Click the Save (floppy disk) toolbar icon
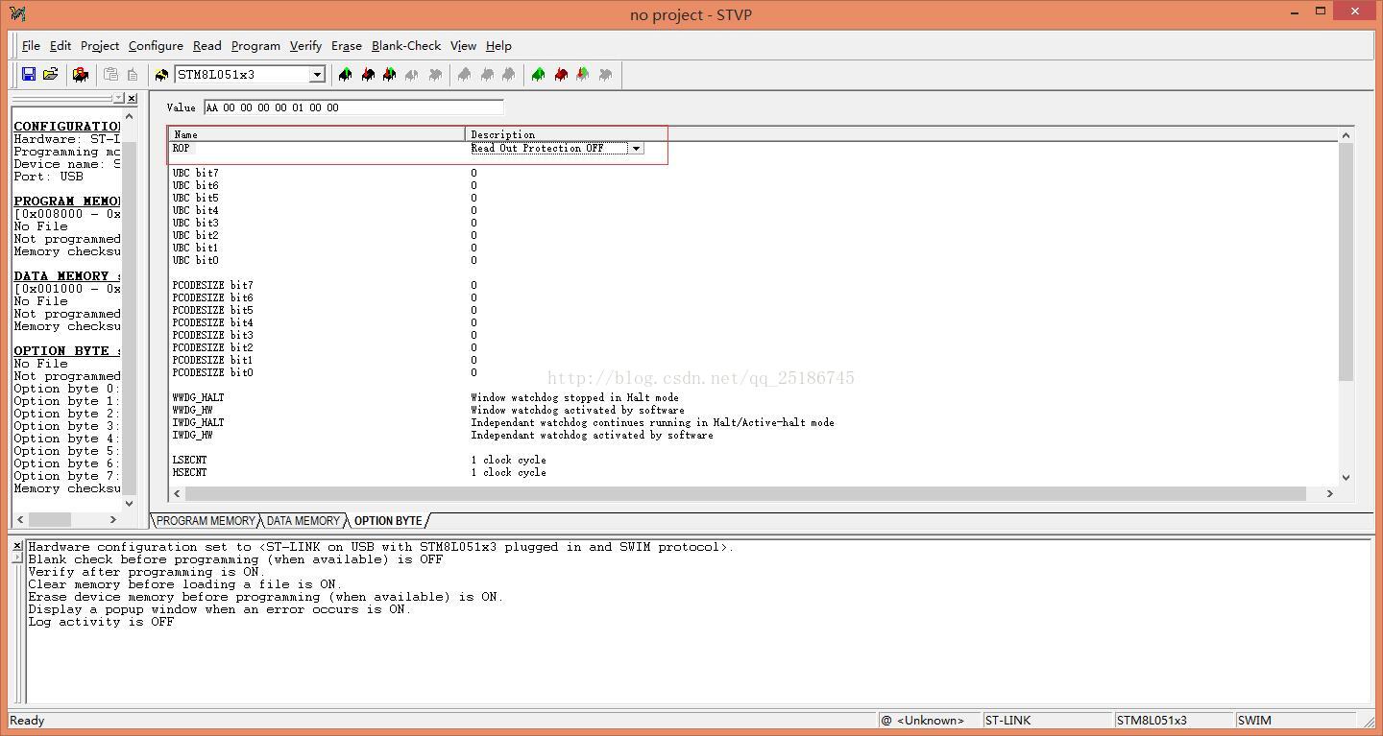This screenshot has width=1383, height=736. tap(29, 74)
